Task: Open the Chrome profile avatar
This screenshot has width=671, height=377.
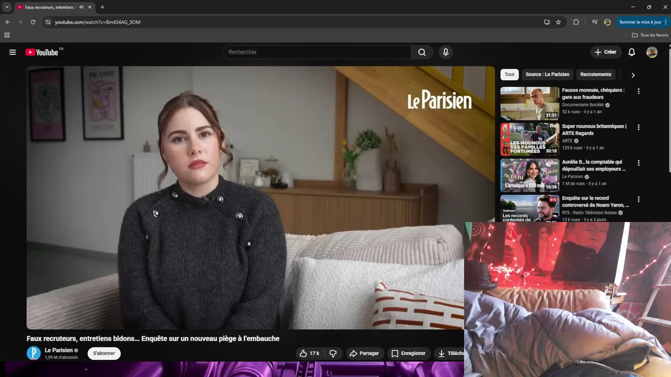Action: coord(607,22)
